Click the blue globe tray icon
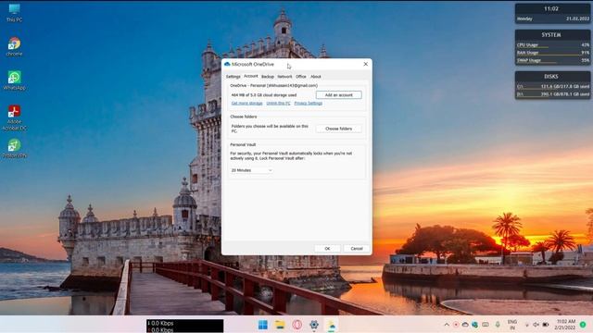This screenshot has width=593, height=333. (474, 325)
